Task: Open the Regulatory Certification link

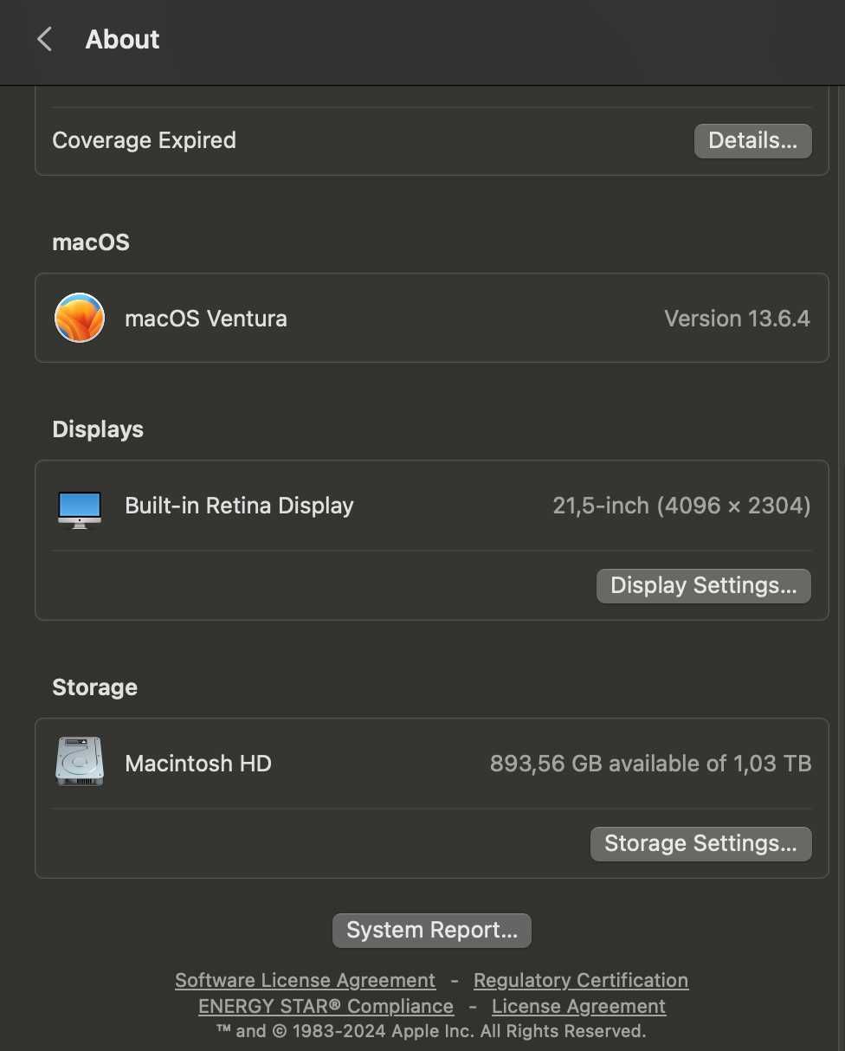Action: click(581, 980)
